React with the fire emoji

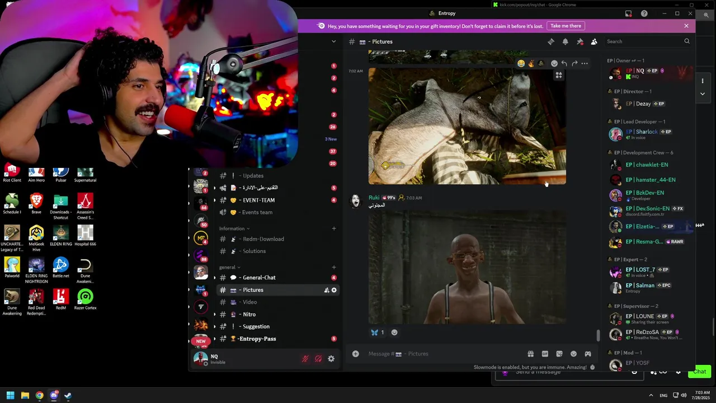pos(531,63)
